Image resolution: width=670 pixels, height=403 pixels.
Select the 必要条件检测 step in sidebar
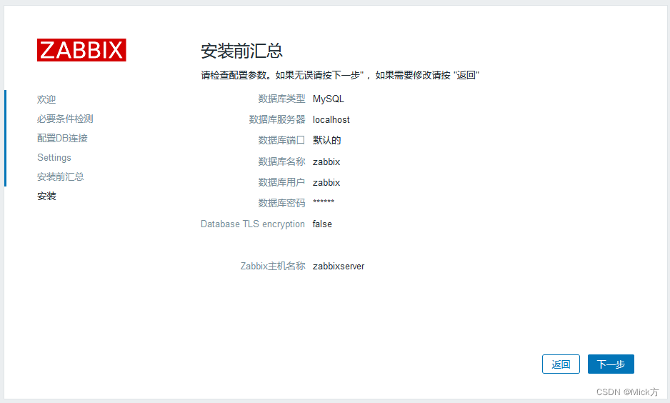point(65,119)
